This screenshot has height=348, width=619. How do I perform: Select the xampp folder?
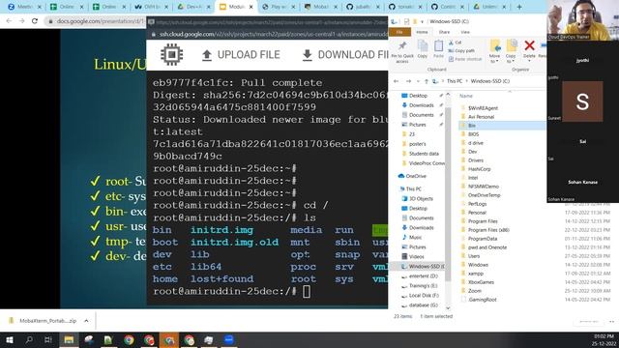pyautogui.click(x=475, y=274)
